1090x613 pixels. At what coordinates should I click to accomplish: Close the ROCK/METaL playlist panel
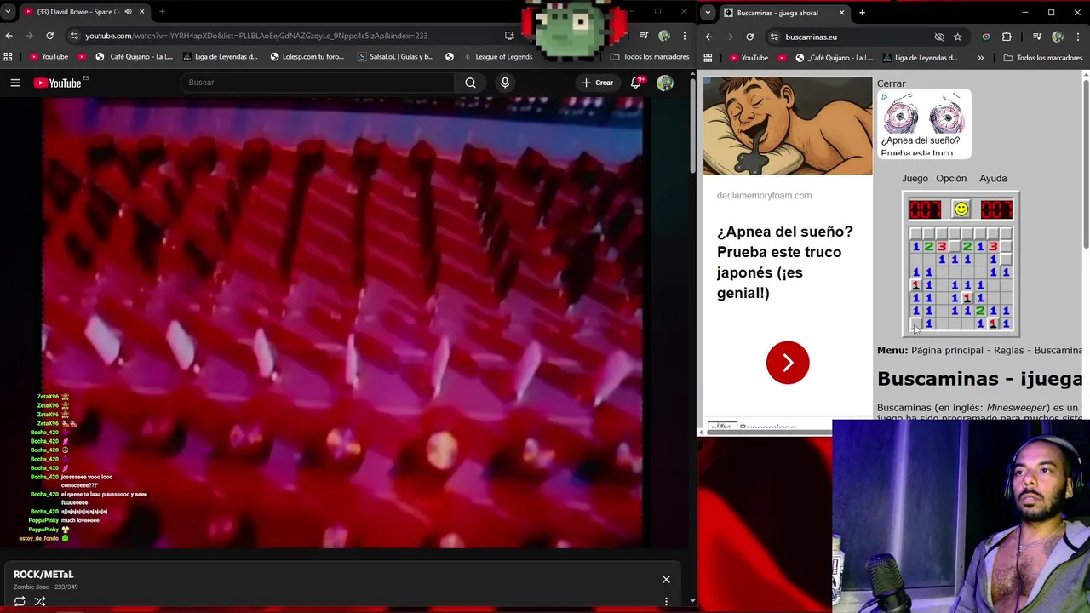coord(666,580)
